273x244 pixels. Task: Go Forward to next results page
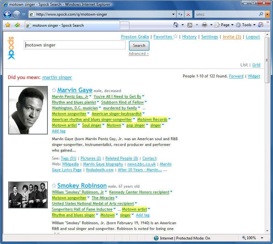pyautogui.click(x=236, y=76)
